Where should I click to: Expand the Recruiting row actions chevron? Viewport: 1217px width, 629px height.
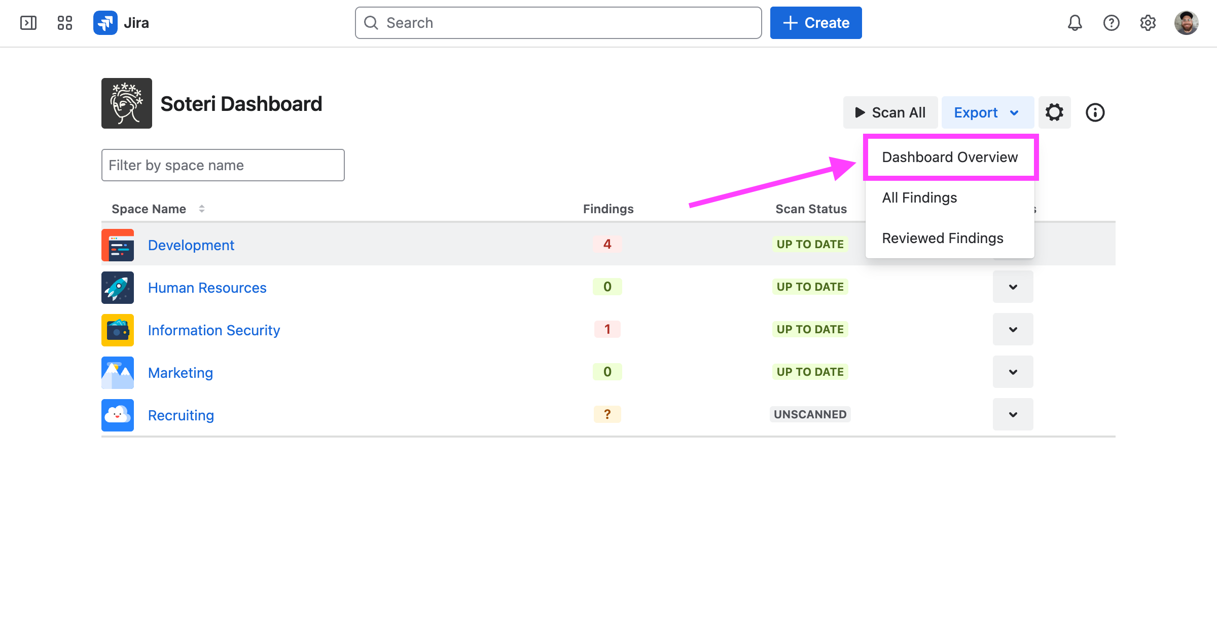tap(1013, 415)
